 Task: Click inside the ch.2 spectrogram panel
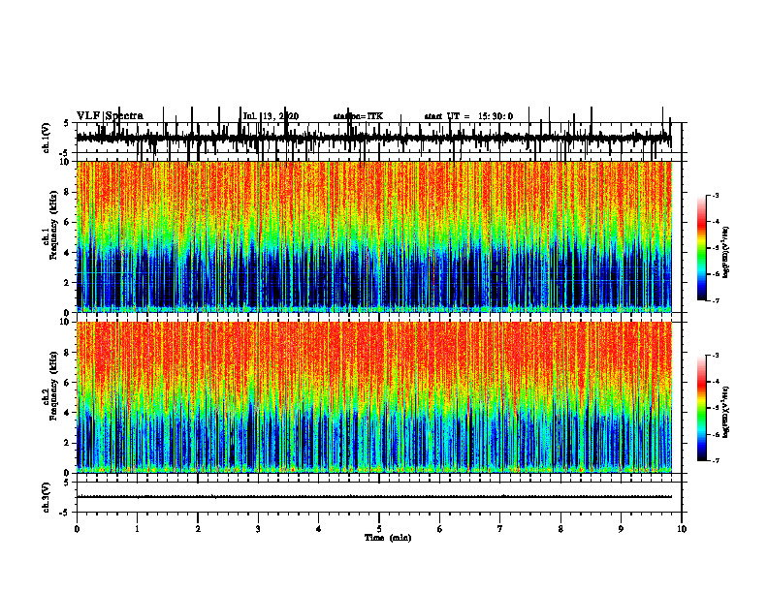point(373,397)
